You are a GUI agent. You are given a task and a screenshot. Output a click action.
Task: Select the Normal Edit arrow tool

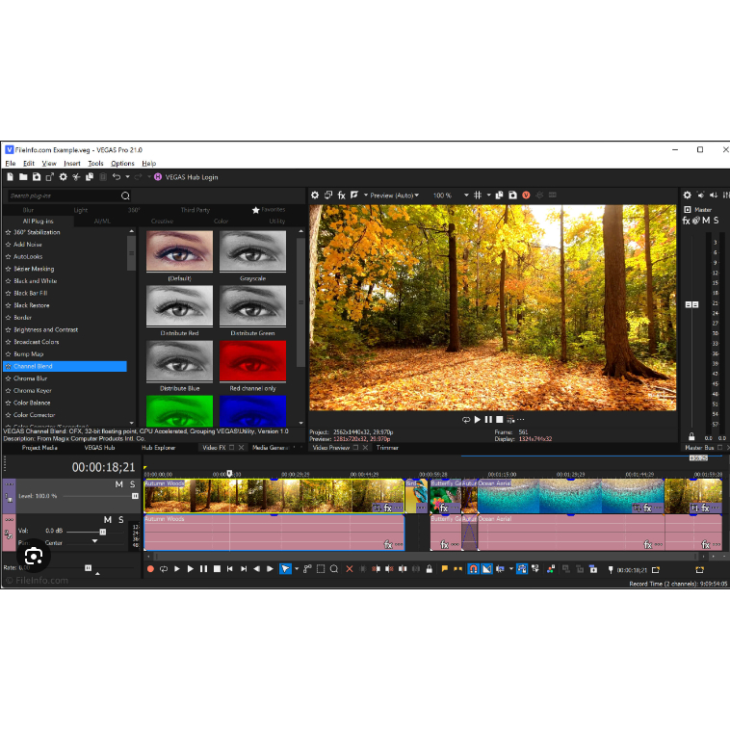[x=285, y=569]
